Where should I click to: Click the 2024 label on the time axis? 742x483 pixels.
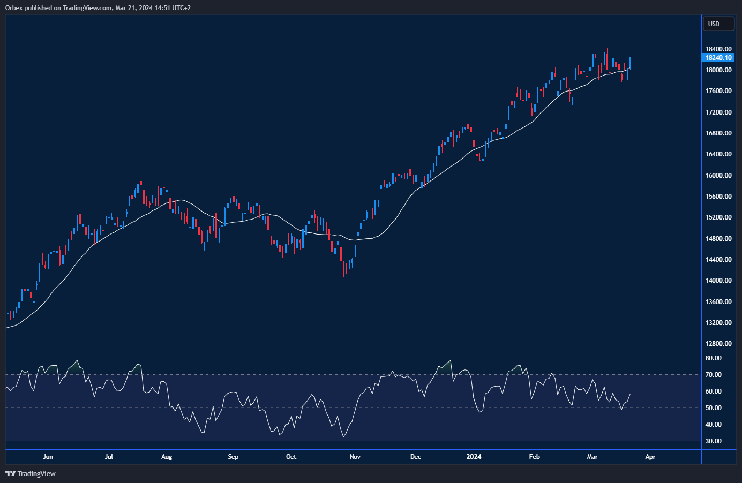pos(473,457)
